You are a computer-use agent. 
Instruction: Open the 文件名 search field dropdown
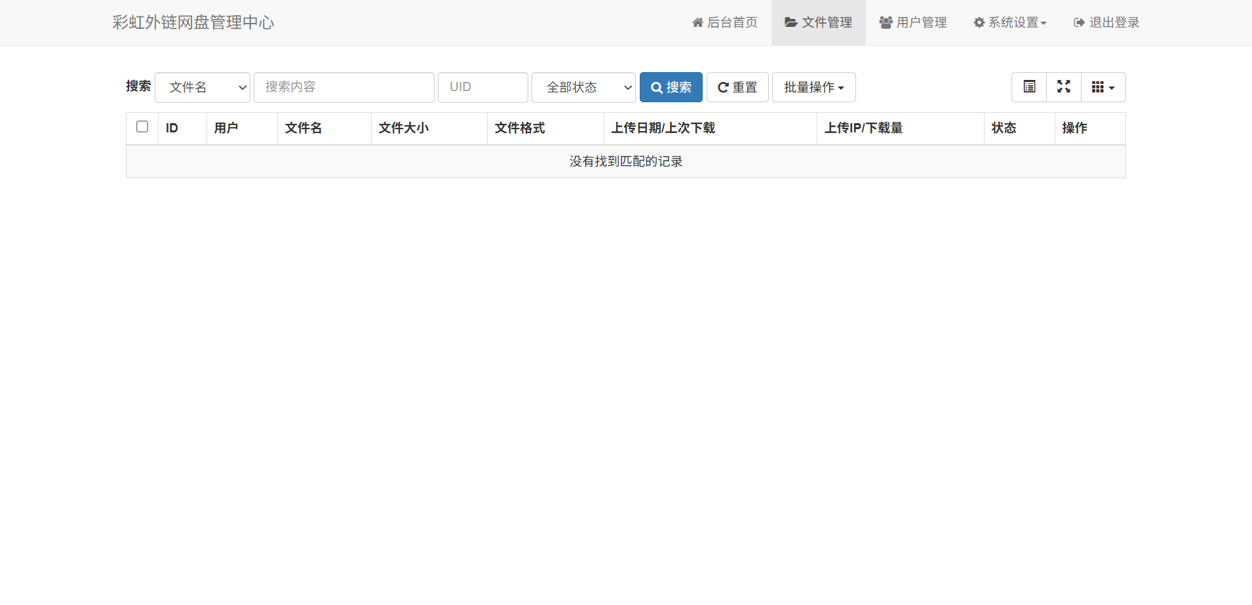point(203,87)
